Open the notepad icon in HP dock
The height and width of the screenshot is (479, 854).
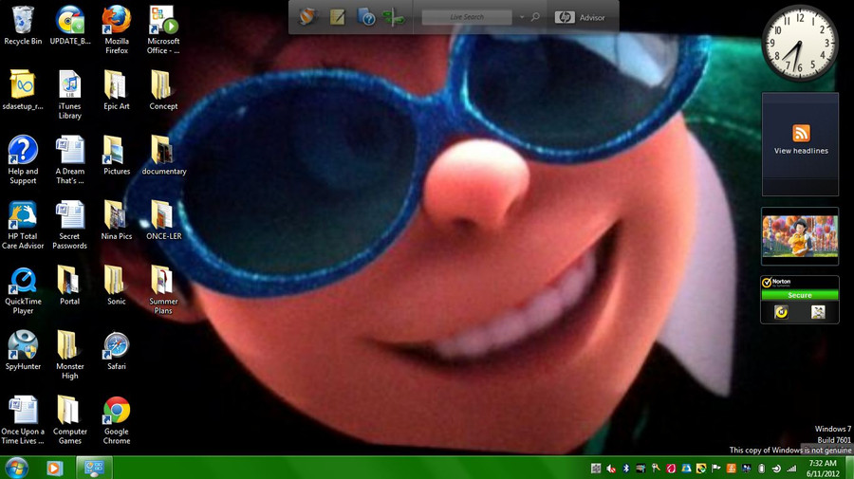click(338, 17)
